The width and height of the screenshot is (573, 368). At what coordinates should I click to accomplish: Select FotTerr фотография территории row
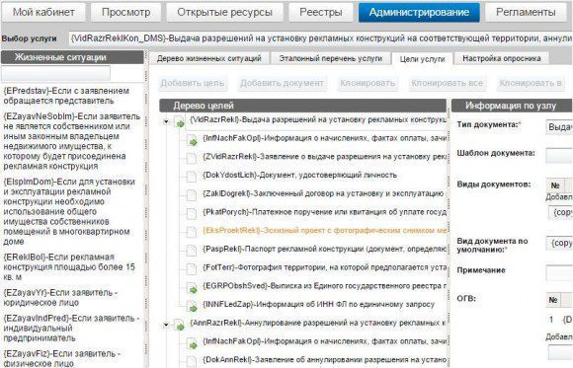(324, 267)
